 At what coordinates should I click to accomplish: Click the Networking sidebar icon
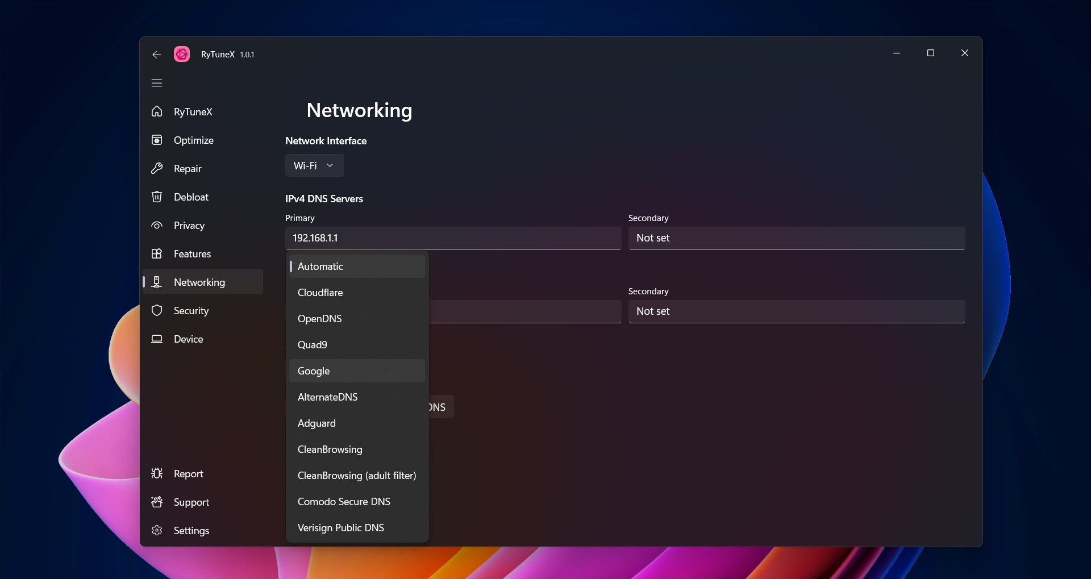(x=157, y=282)
